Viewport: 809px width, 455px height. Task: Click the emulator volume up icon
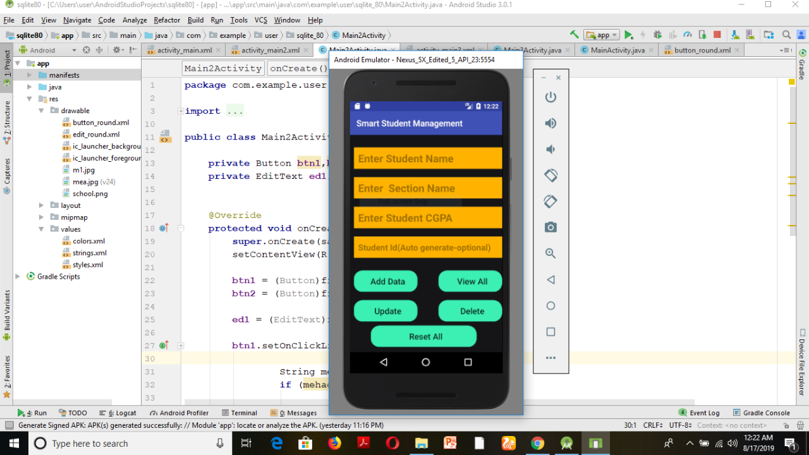pos(550,123)
